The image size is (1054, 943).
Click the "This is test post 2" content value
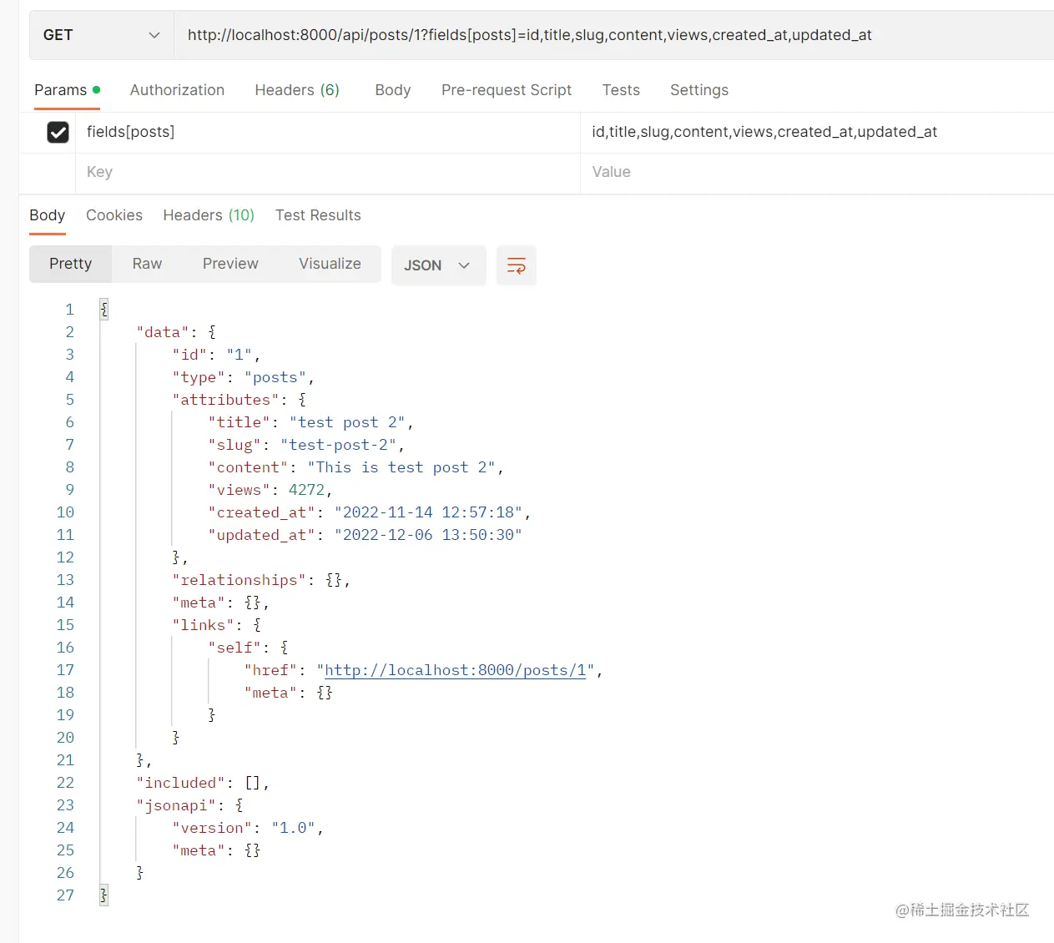pos(401,467)
